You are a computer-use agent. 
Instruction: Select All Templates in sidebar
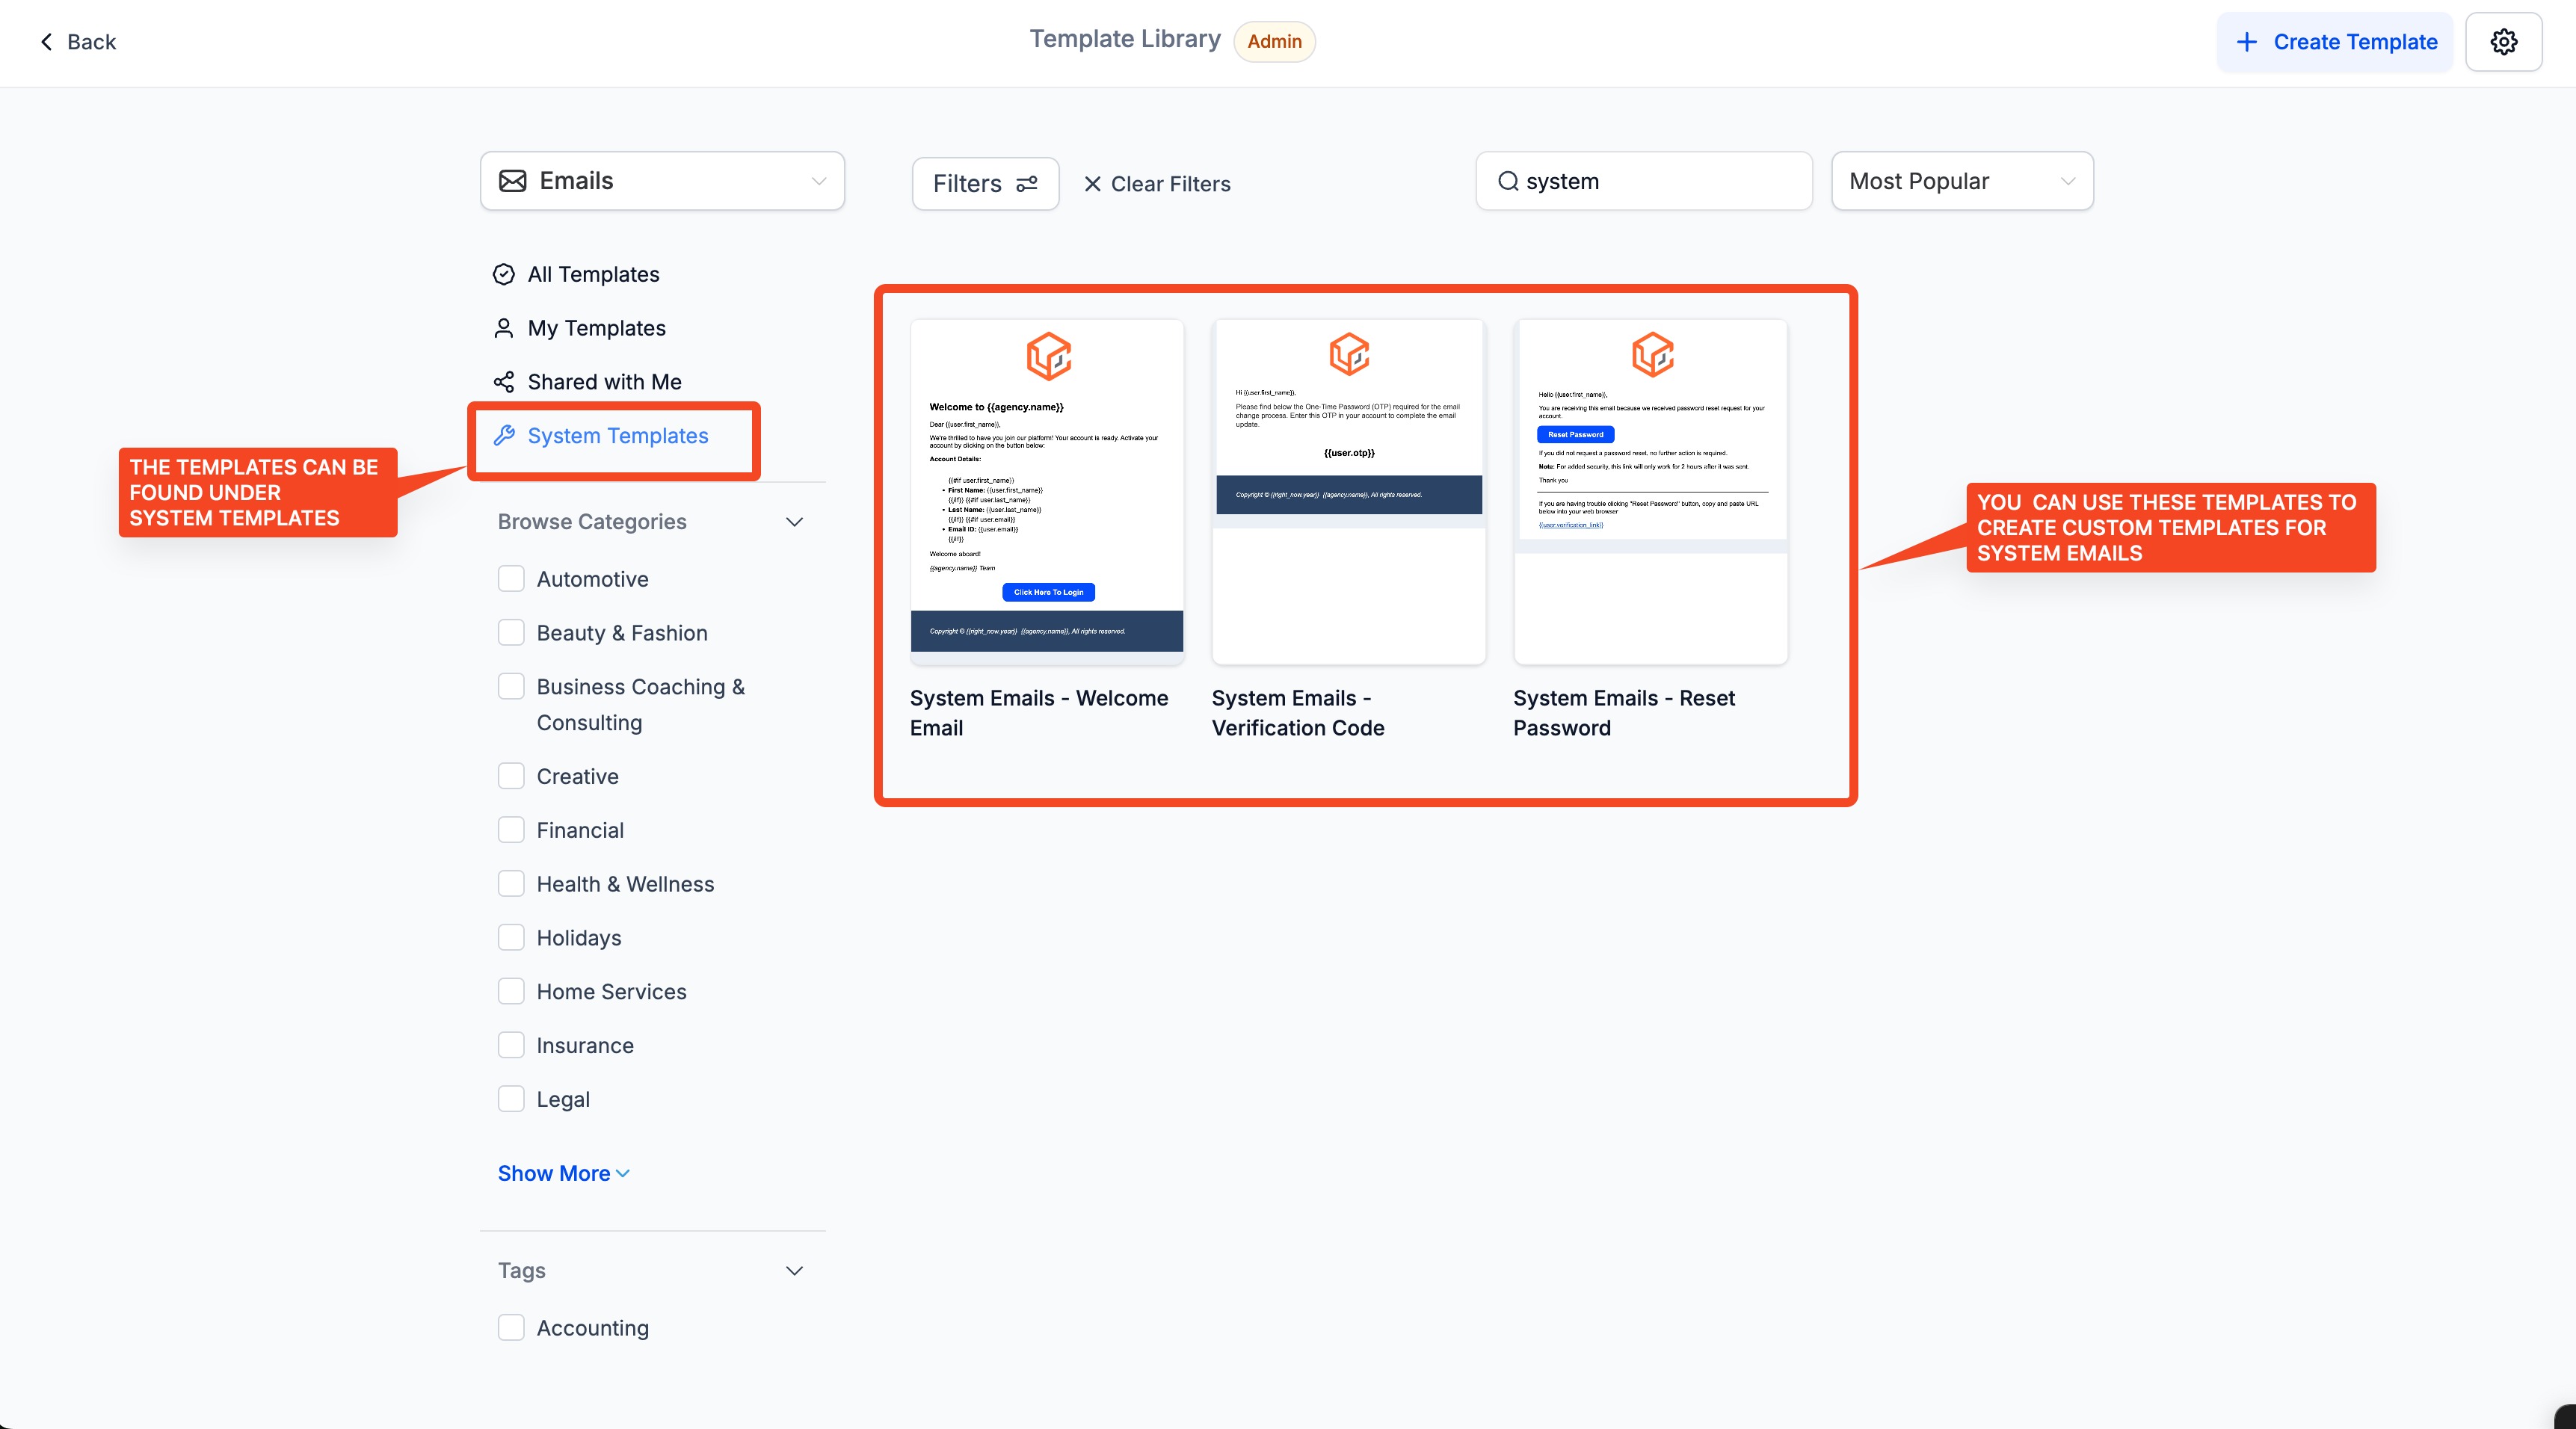(x=593, y=274)
